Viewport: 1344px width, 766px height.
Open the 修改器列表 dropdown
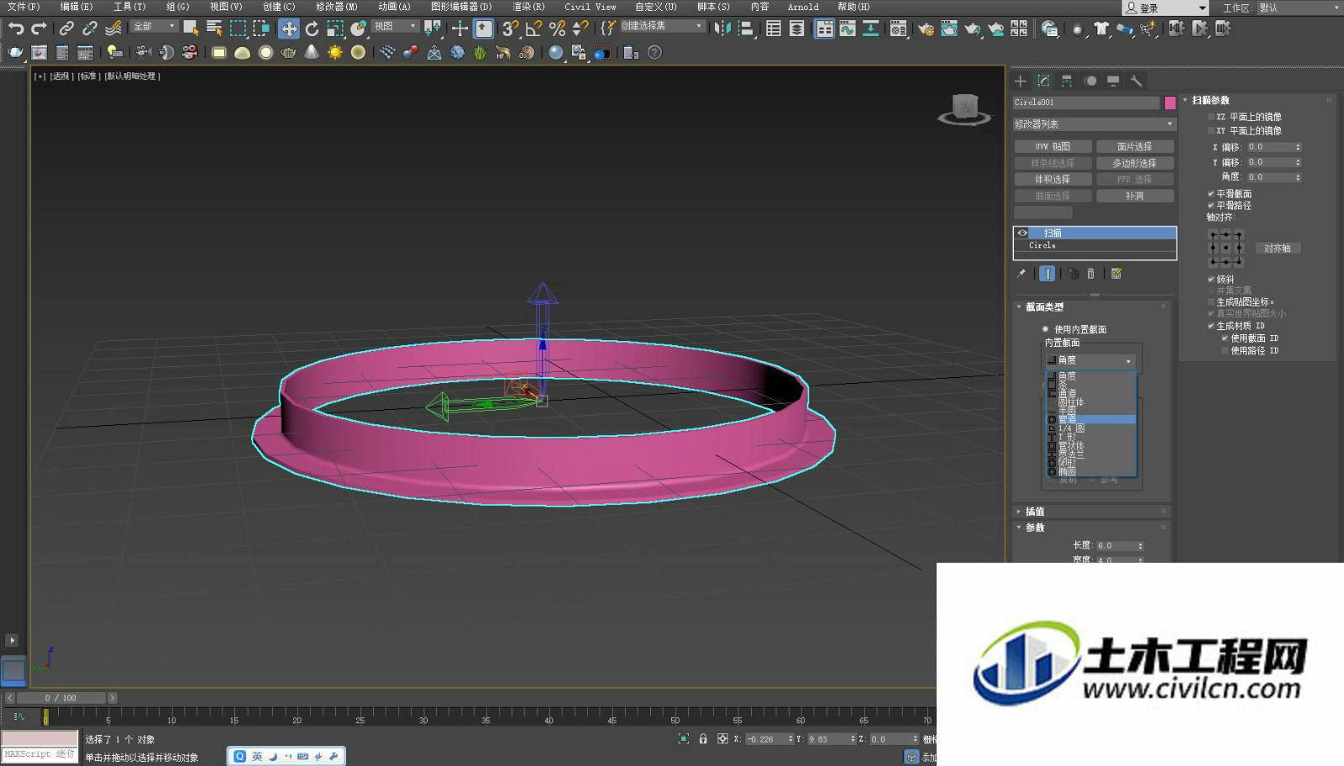pos(1095,123)
